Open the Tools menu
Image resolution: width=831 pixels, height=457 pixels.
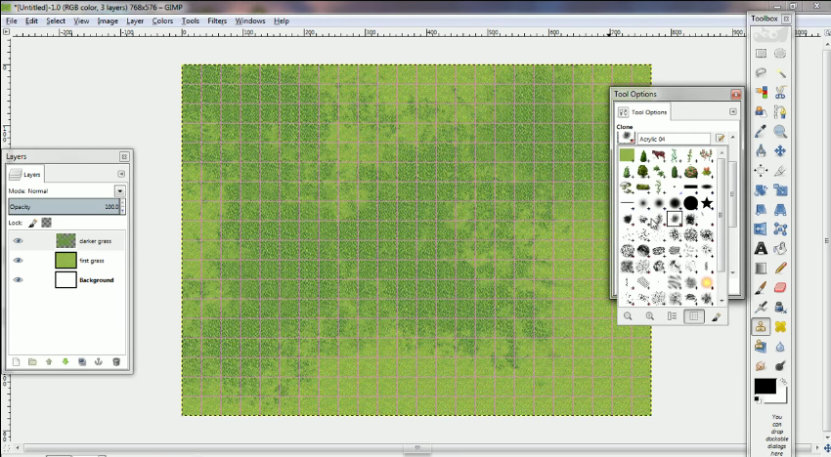pos(191,21)
